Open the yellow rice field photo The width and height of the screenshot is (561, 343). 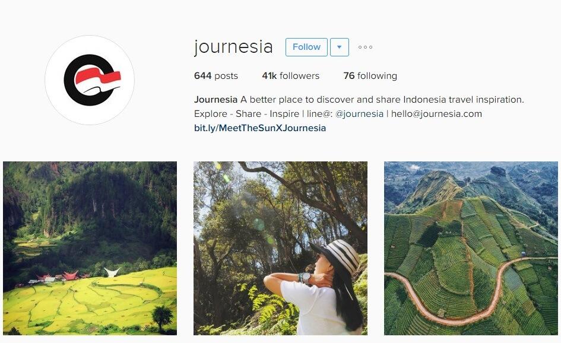click(x=90, y=248)
